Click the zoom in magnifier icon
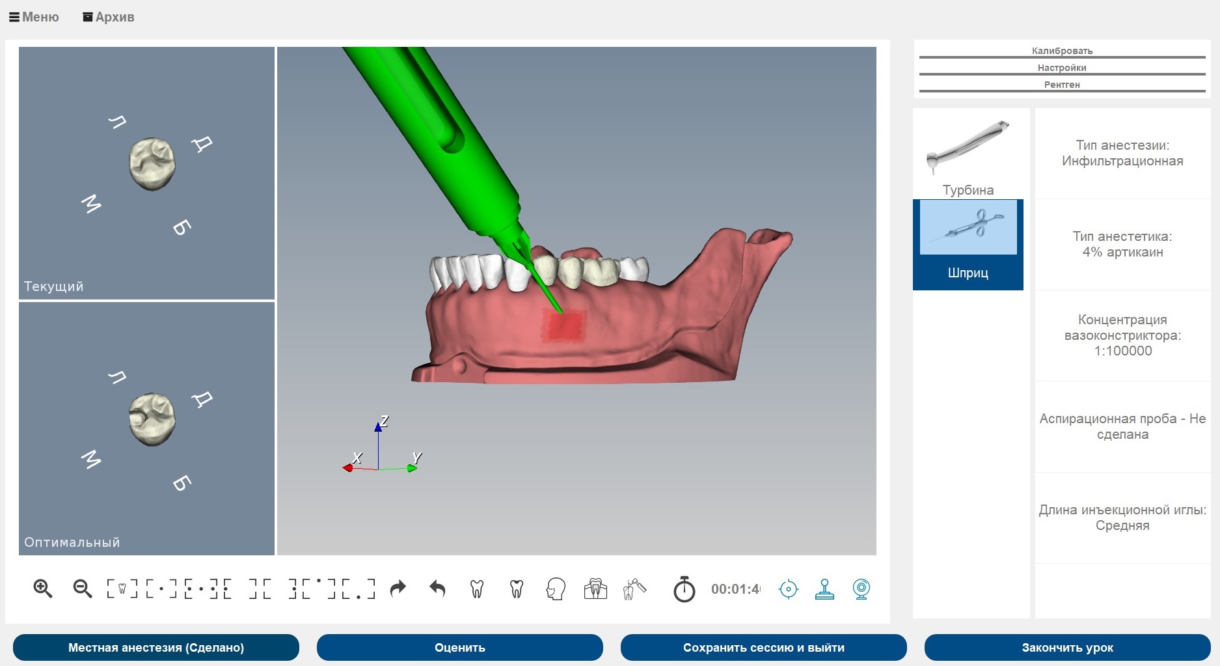 (x=43, y=589)
